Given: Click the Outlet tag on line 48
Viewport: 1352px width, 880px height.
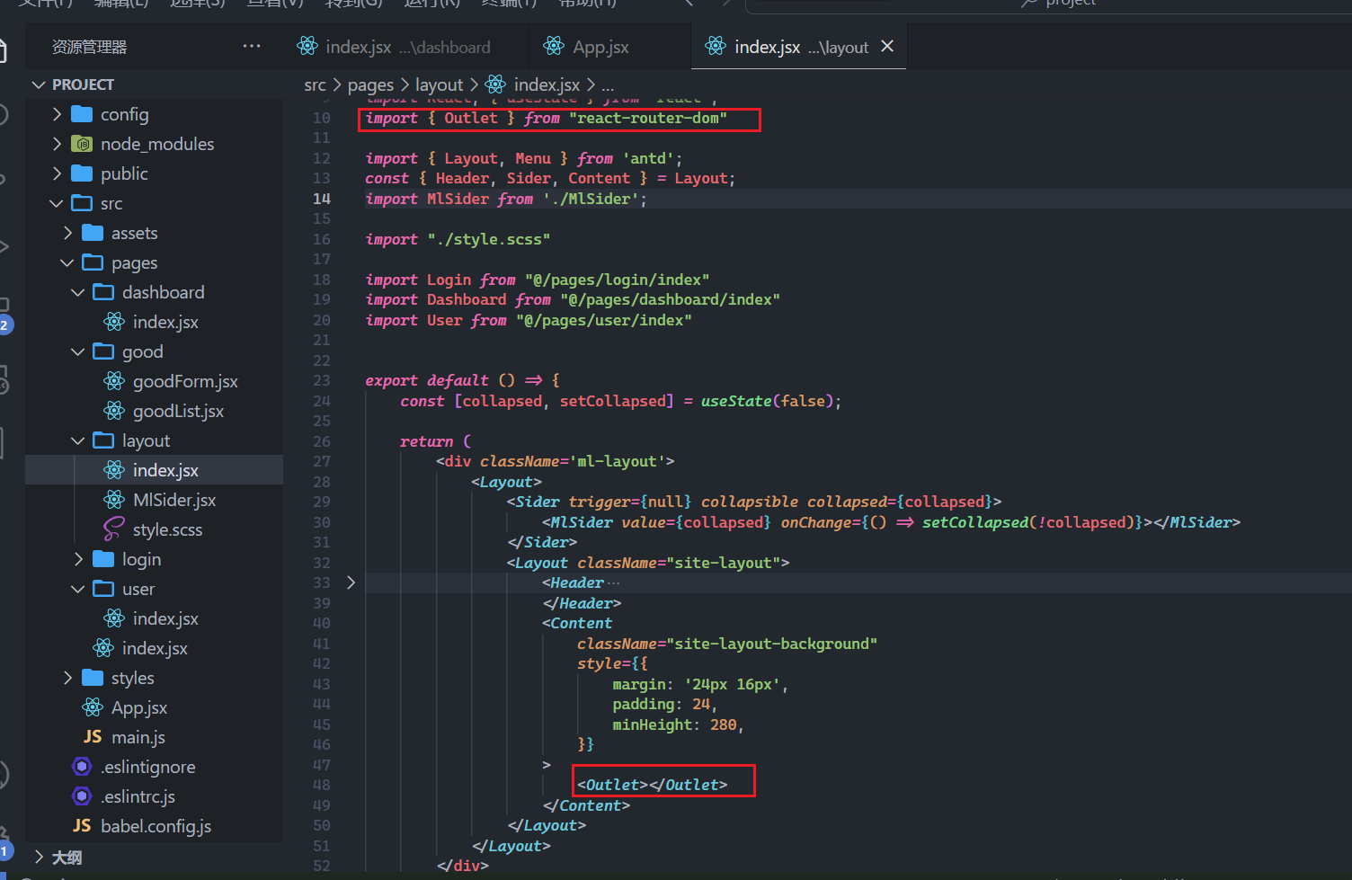Looking at the screenshot, I should pos(653,785).
